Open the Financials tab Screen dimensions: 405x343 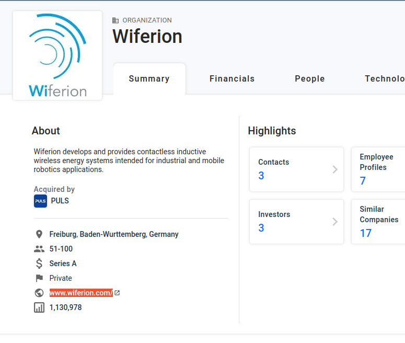(232, 78)
